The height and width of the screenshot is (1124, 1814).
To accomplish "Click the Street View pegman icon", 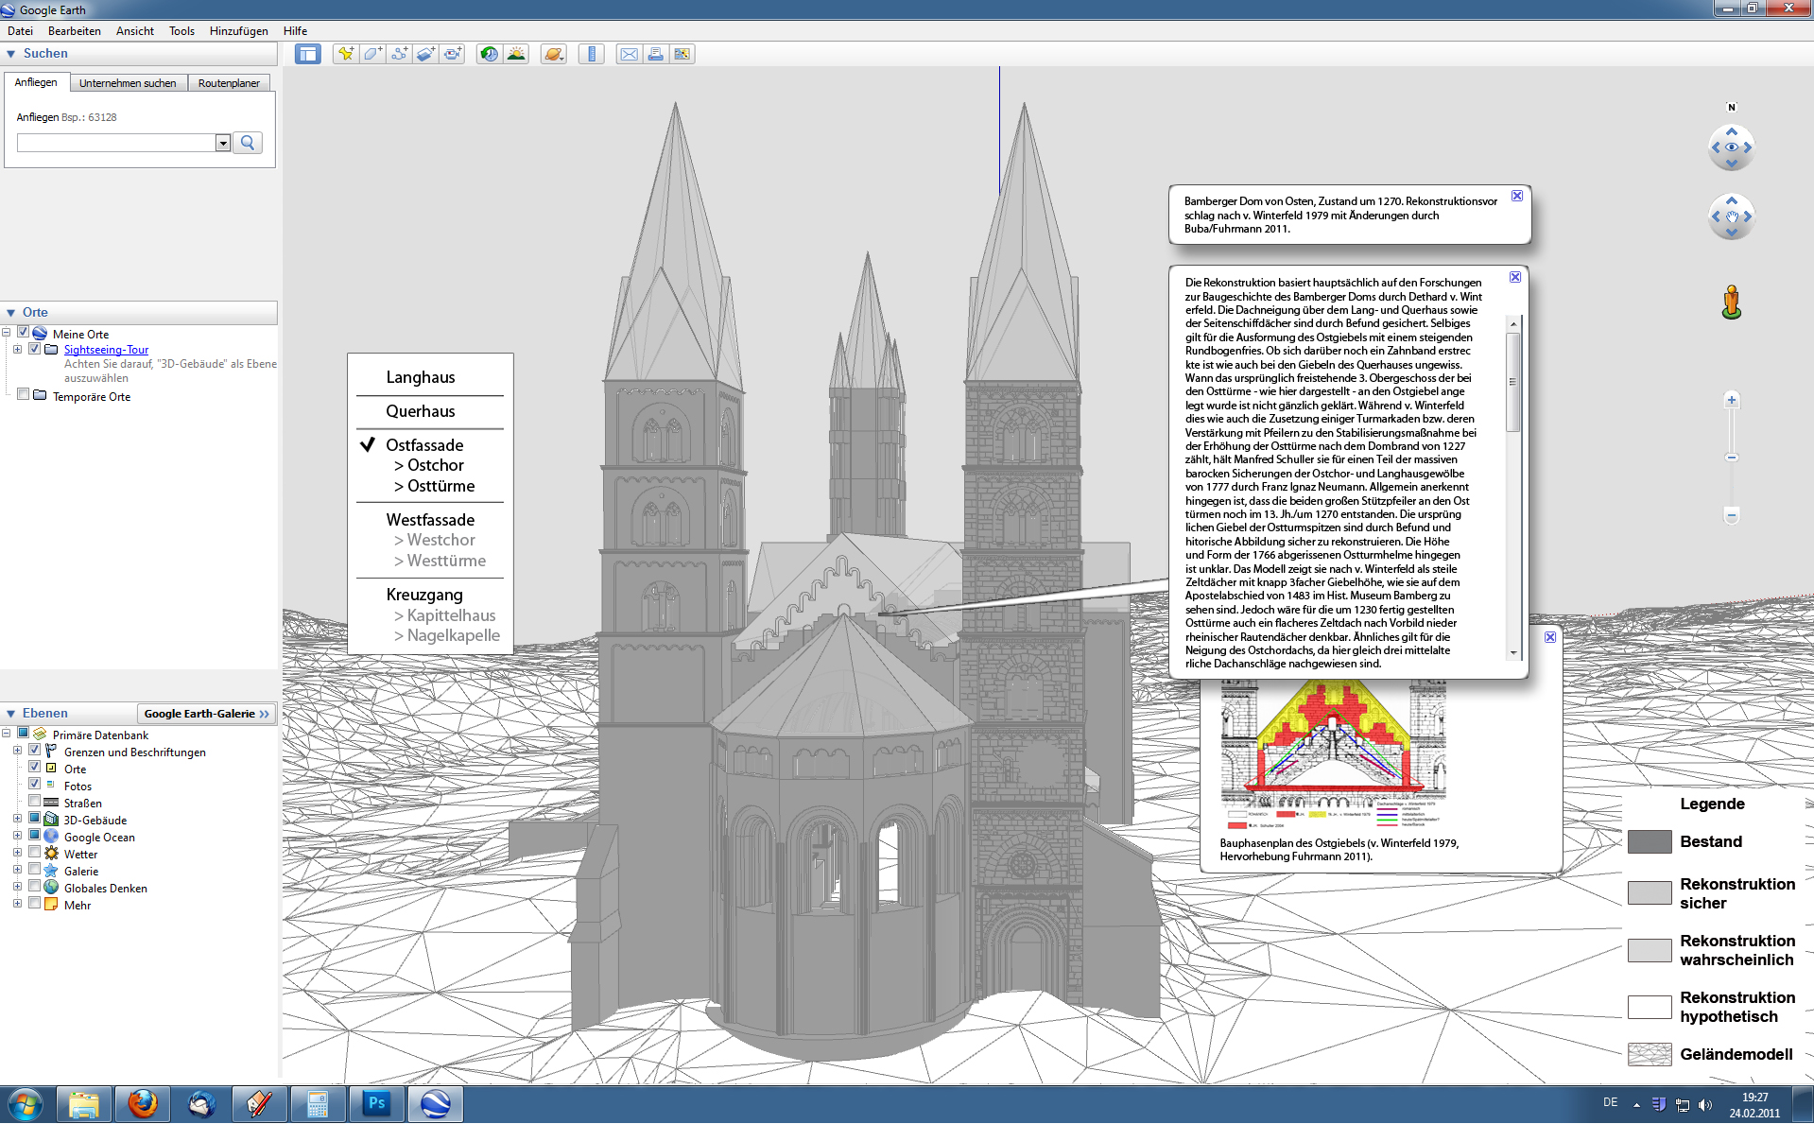I will coord(1731,303).
